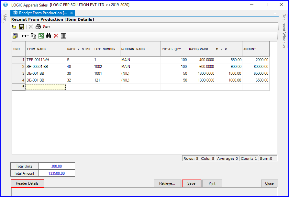Open the Zoom dropdown in the toolbar

47,27
